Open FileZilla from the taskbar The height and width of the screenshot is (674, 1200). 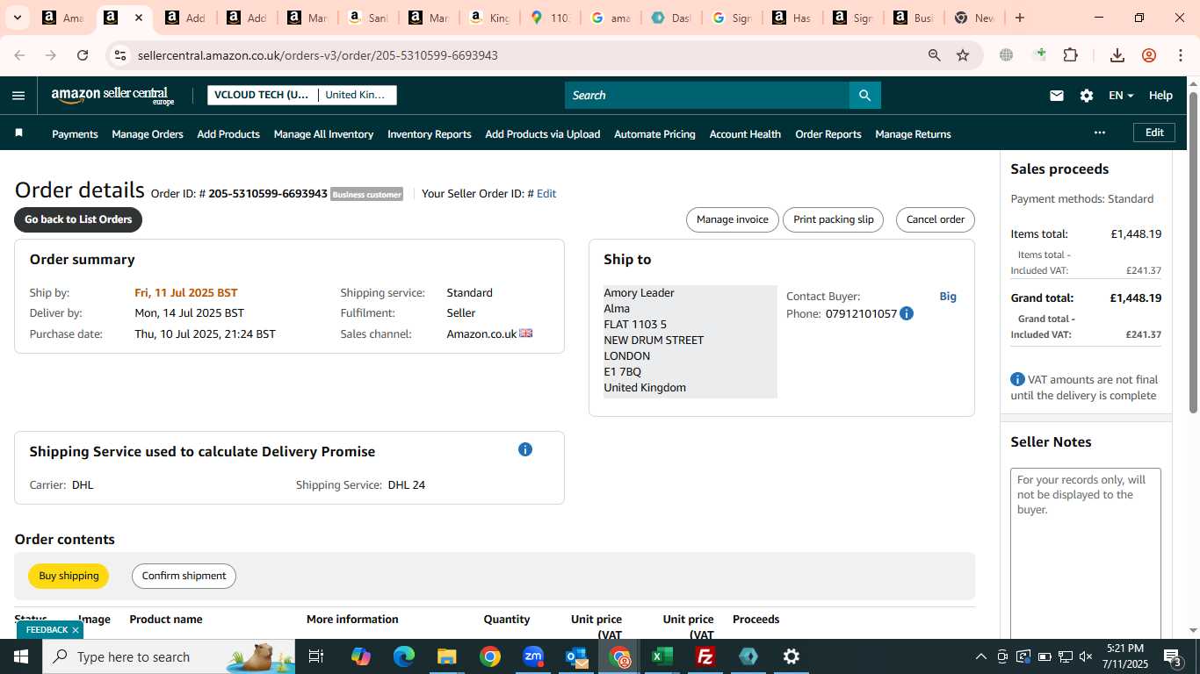click(x=705, y=656)
